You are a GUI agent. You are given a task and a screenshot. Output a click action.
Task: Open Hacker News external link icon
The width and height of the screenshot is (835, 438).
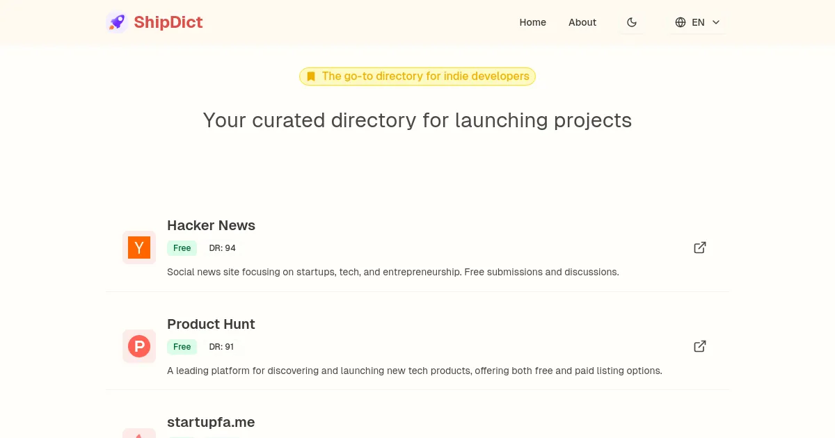coord(700,248)
